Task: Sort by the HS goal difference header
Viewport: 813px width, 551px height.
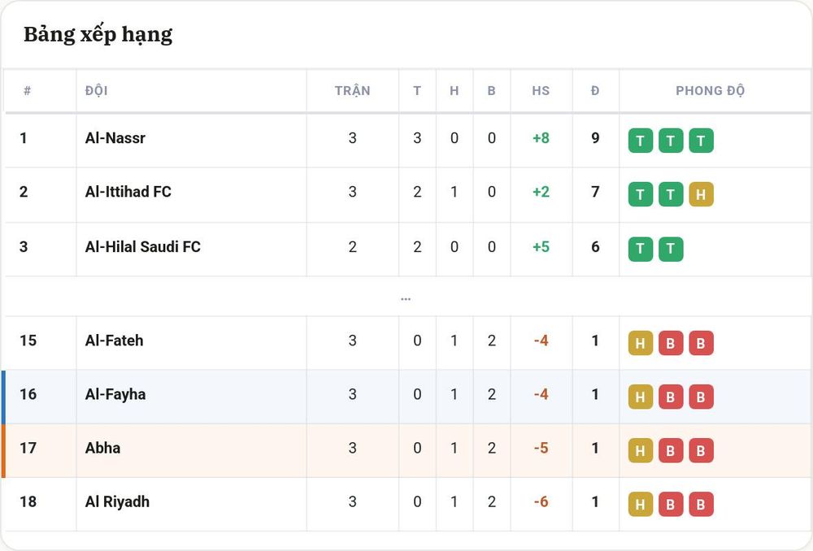Action: click(x=541, y=91)
